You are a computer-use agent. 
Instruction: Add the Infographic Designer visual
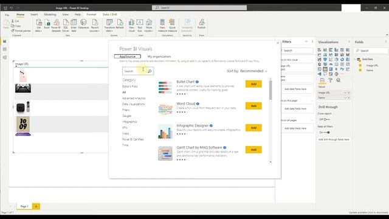point(253,128)
